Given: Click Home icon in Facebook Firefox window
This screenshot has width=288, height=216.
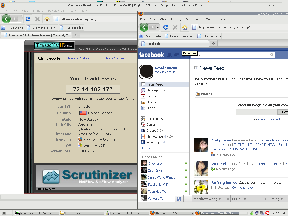Looking at the screenshot, I should tap(185, 27).
